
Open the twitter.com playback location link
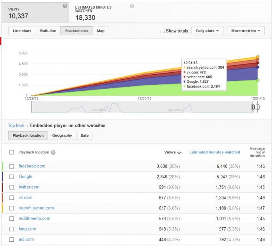pos(29,187)
